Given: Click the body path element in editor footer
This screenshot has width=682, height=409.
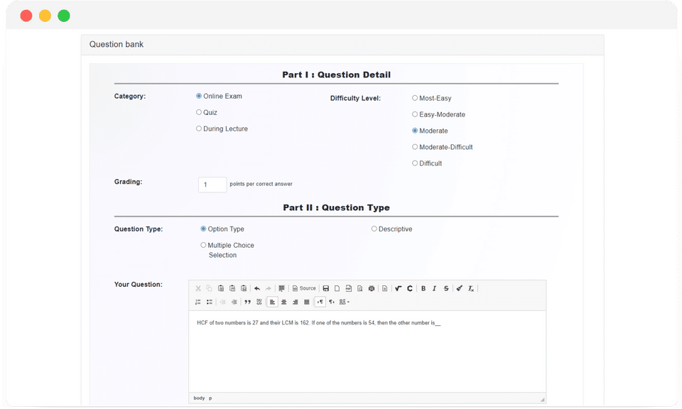Looking at the screenshot, I should pos(199,398).
